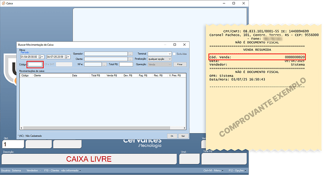This screenshot has width=324, height=175.
Task: Click the Qtd quantity field showing 1
Action: (13, 144)
